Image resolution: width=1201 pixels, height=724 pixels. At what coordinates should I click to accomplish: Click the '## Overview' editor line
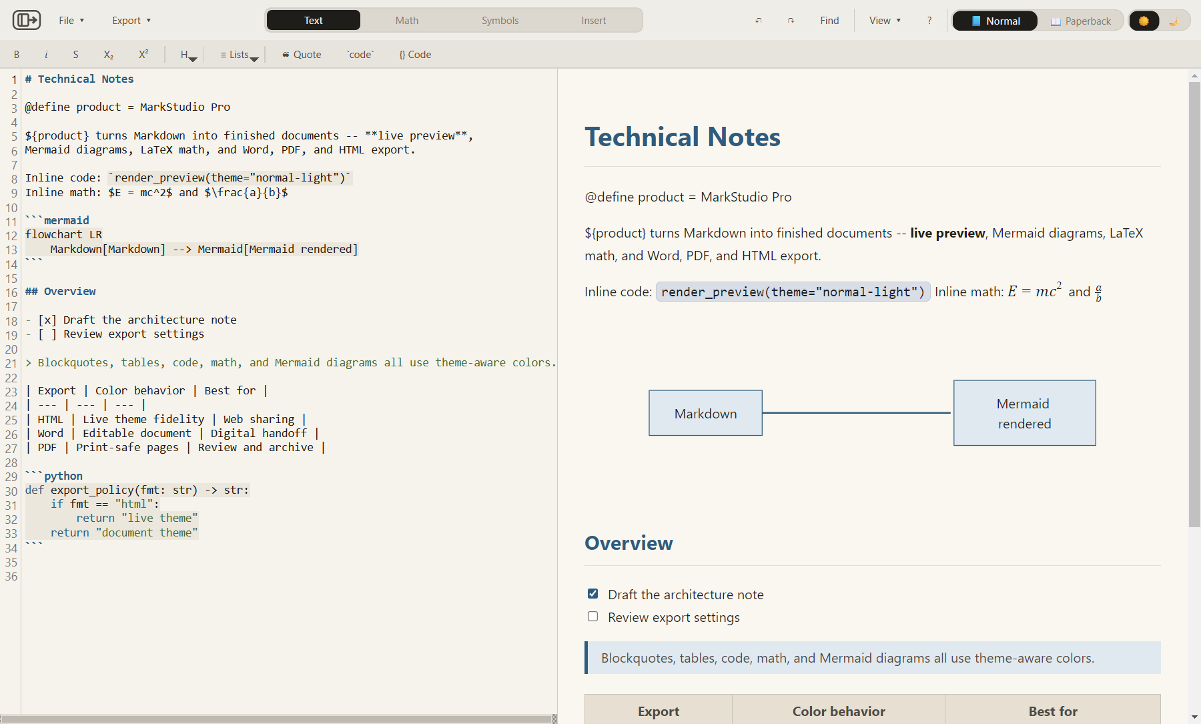click(x=61, y=291)
